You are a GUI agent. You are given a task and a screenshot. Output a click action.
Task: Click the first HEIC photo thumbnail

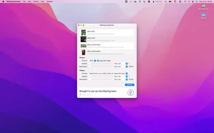pyautogui.click(x=83, y=33)
